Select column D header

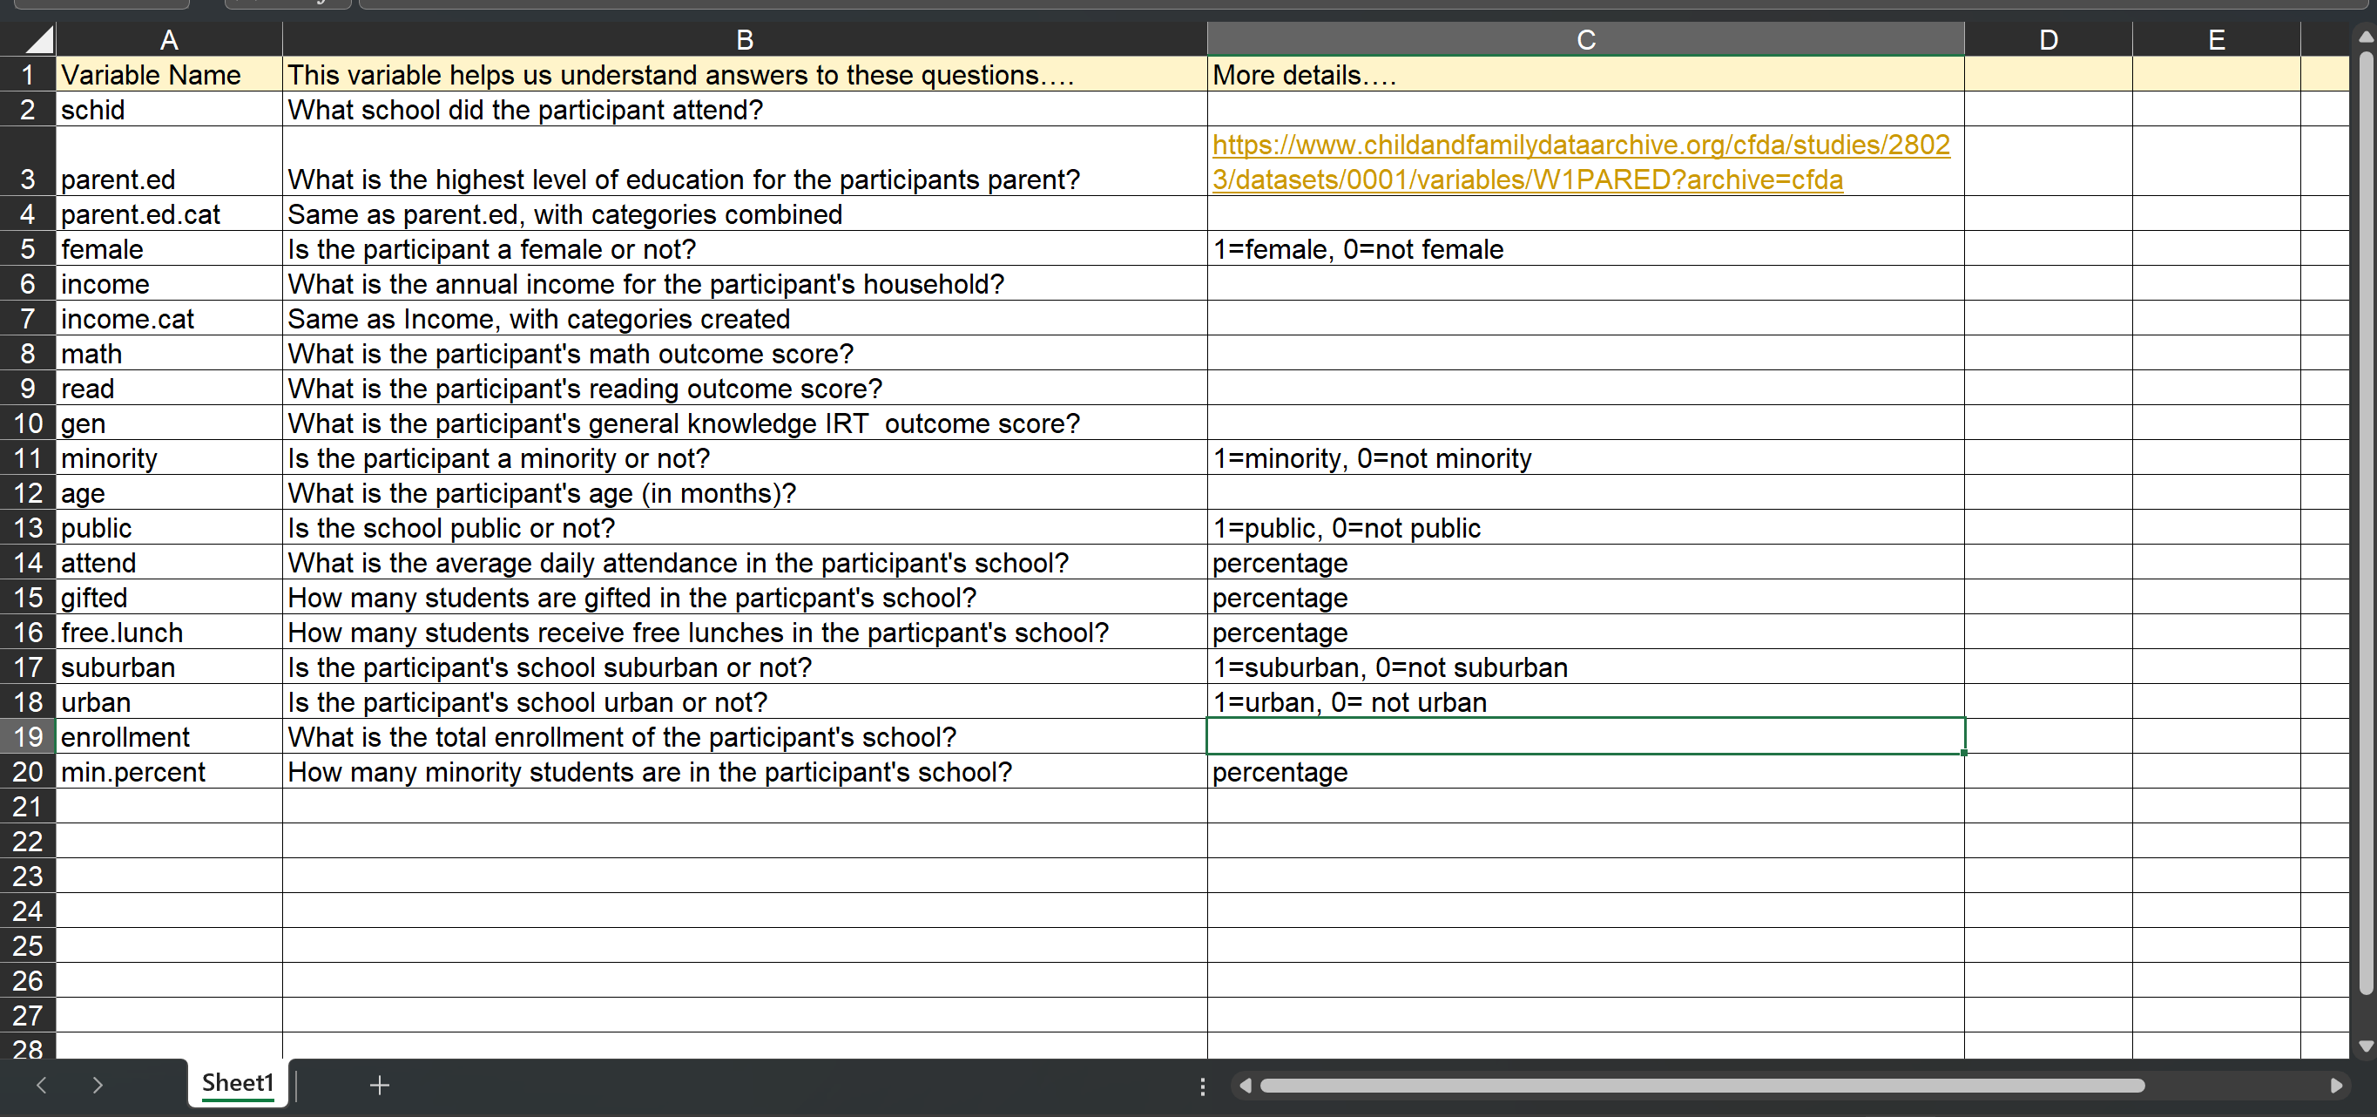(2048, 40)
